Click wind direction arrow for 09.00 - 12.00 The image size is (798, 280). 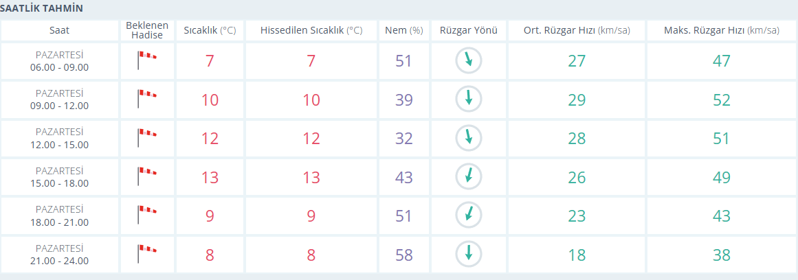pyautogui.click(x=469, y=99)
